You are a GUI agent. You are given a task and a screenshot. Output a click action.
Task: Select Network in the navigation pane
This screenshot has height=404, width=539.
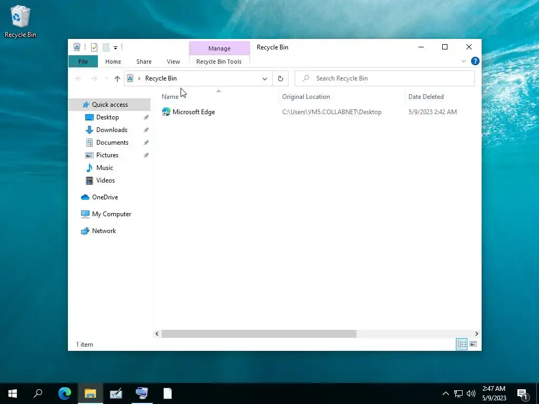click(x=104, y=231)
